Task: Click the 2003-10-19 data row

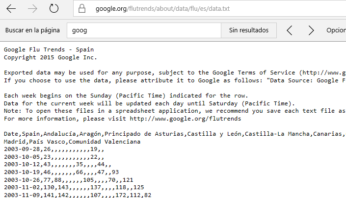Action: point(61,172)
